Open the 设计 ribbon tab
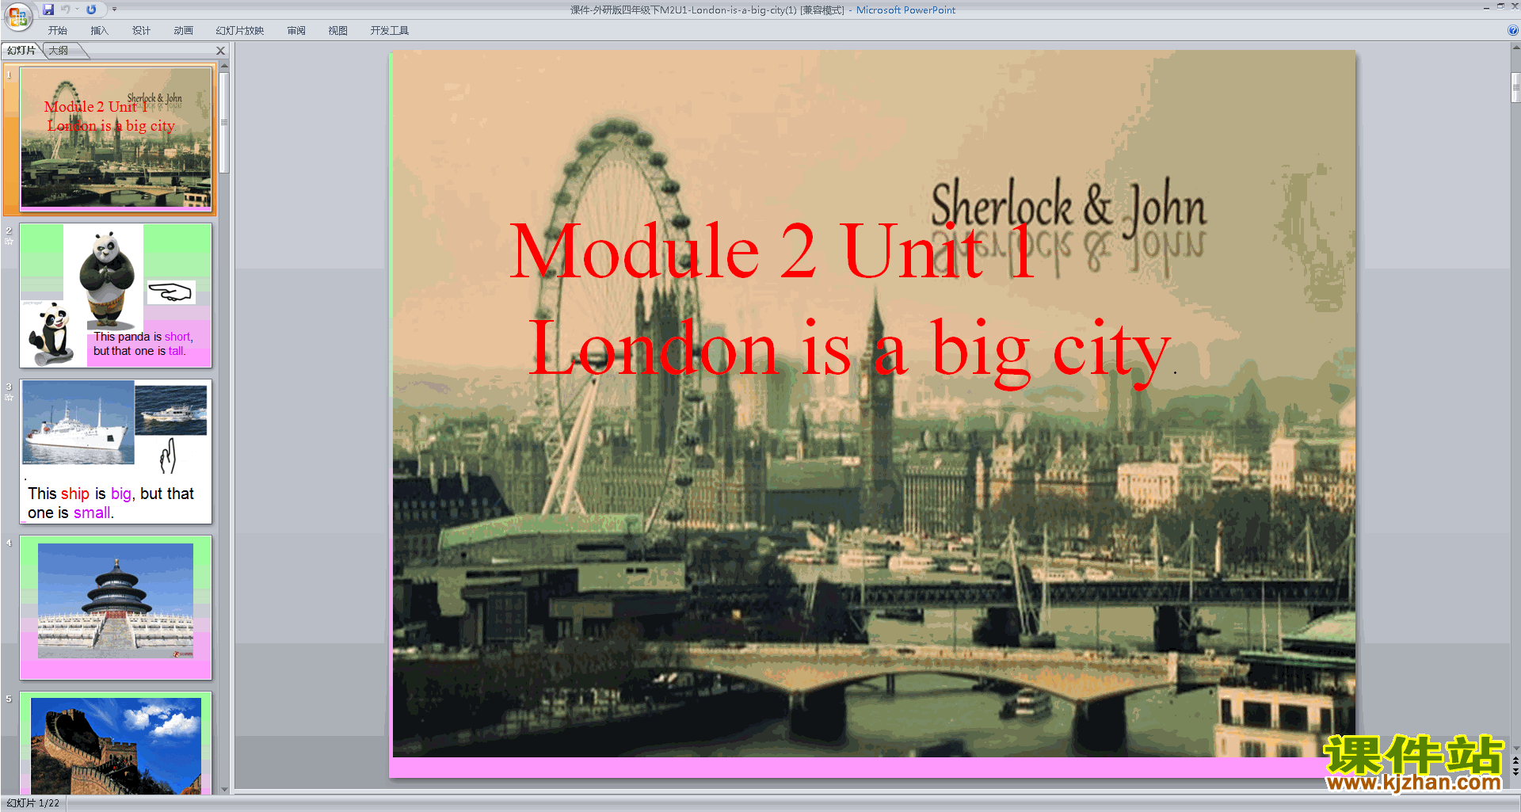This screenshot has height=812, width=1521. click(x=142, y=31)
